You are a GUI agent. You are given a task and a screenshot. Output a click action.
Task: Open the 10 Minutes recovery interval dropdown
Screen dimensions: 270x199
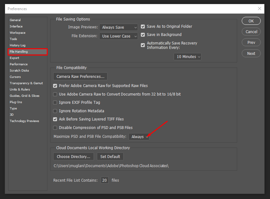pyautogui.click(x=188, y=57)
